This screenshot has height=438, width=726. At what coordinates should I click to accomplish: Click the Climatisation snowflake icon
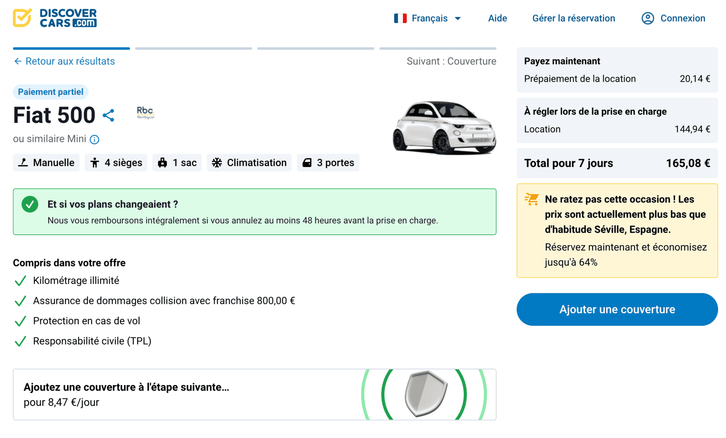pyautogui.click(x=217, y=162)
